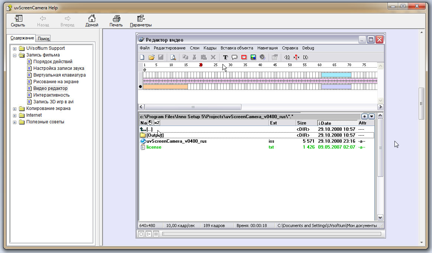Click the play button below the editor

tap(148, 234)
